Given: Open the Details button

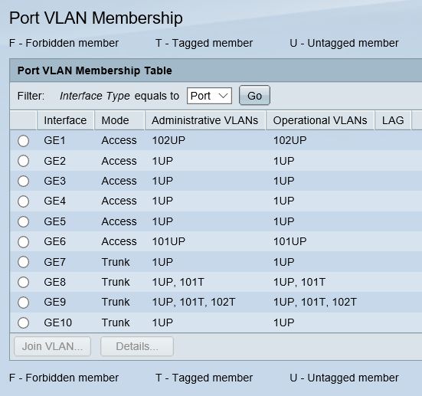Looking at the screenshot, I should click(137, 346).
